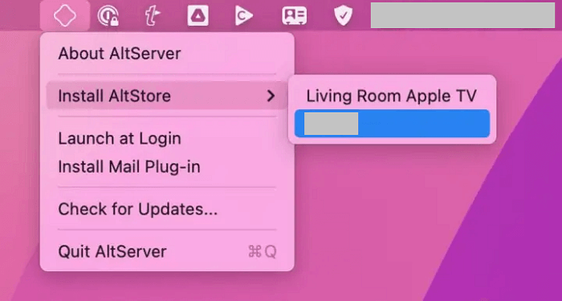Click the Install AltStore submenu chevron
The image size is (562, 301).
point(271,96)
